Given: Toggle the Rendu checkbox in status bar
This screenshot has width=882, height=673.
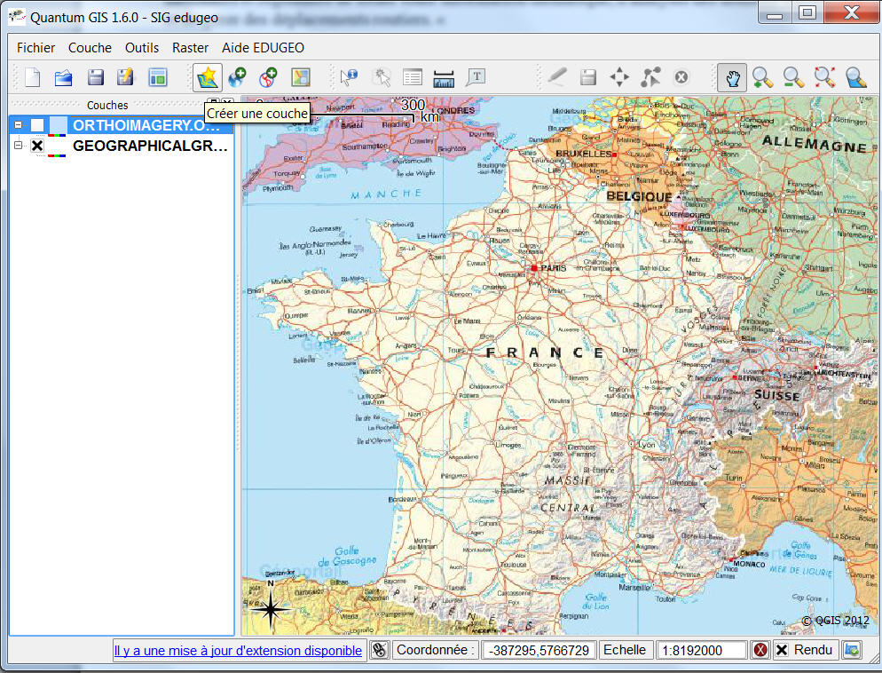Looking at the screenshot, I should tap(782, 650).
